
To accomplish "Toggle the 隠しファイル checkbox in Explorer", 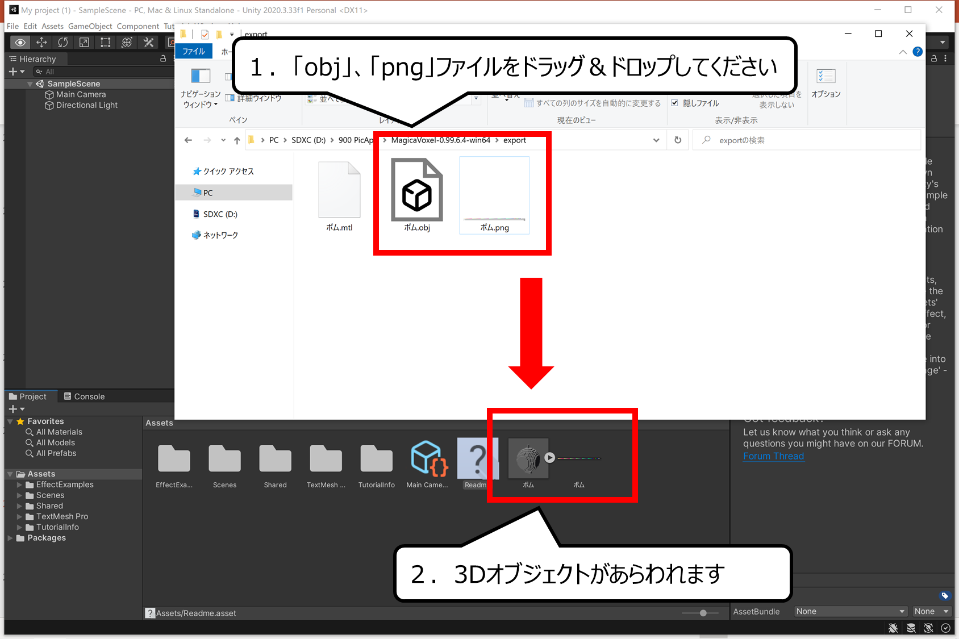I will point(674,103).
